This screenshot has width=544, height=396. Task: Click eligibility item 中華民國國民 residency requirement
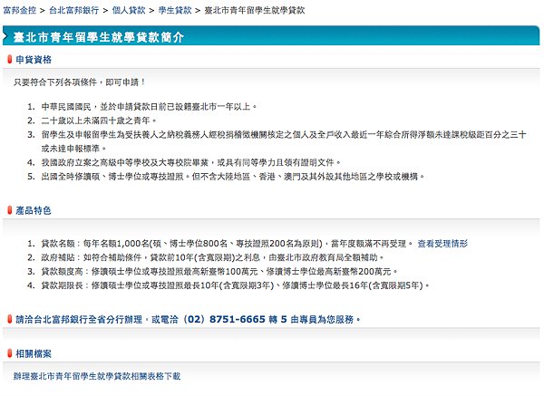coord(150,107)
